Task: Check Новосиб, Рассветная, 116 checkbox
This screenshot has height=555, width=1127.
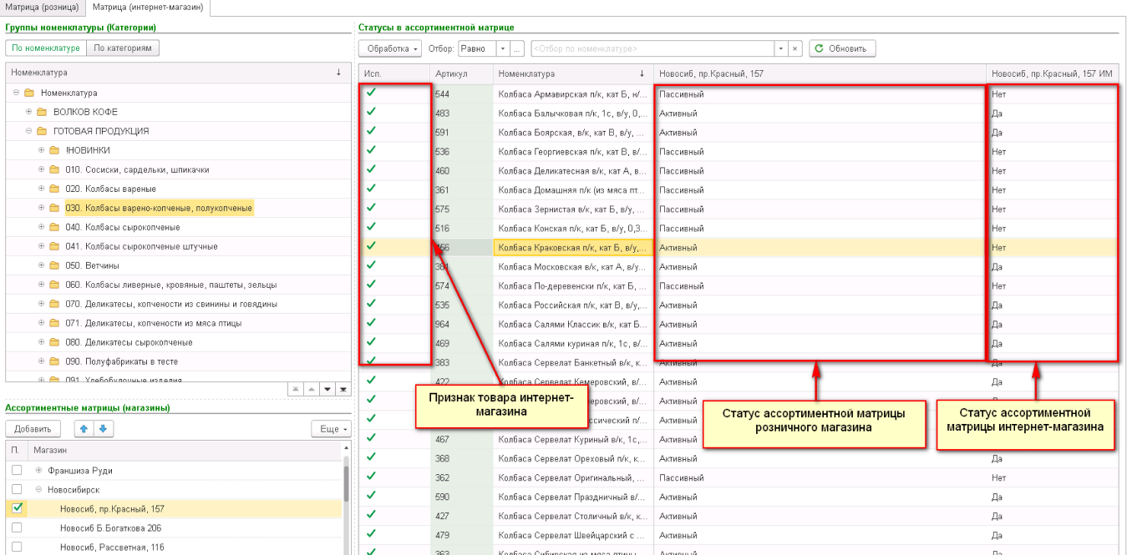Action: coord(17,547)
